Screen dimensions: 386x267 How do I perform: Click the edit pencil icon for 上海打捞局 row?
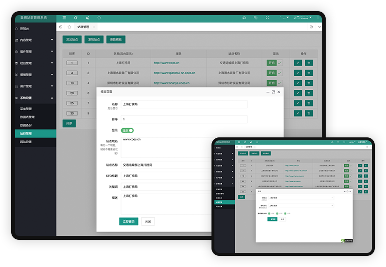pyautogui.click(x=298, y=63)
